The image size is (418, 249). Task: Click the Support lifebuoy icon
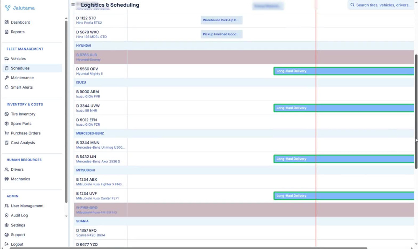coord(7,235)
